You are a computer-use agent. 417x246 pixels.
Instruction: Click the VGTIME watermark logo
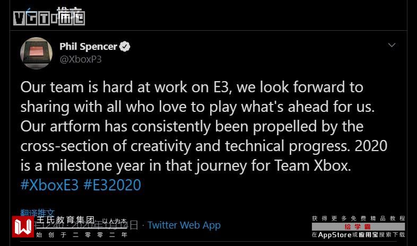tap(48, 18)
